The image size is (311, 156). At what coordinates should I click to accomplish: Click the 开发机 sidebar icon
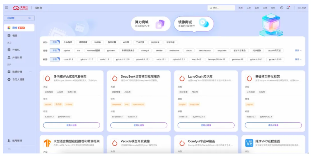click(9, 50)
